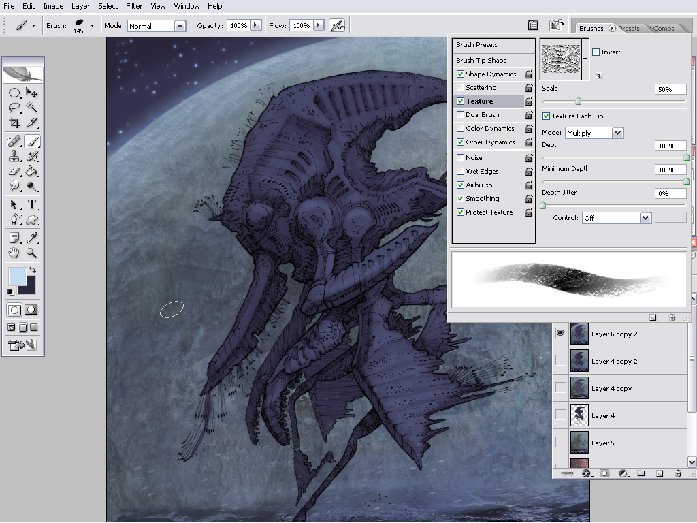Open texture Mode dropdown showing Multiply

(617, 133)
